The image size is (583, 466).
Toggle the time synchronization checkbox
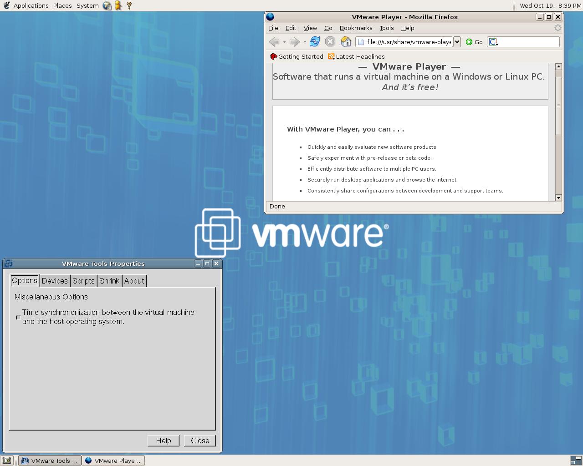[18, 317]
